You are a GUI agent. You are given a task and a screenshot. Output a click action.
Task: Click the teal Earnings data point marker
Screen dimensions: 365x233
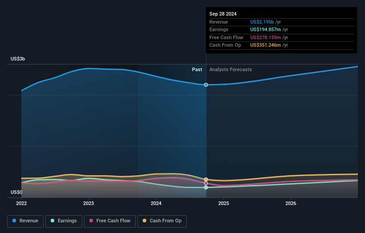pos(206,187)
